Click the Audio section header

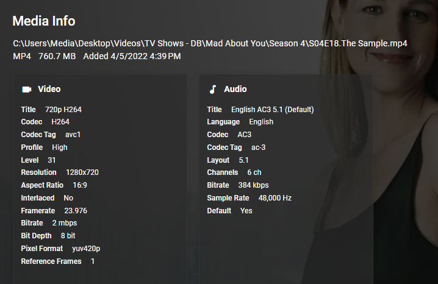click(235, 89)
